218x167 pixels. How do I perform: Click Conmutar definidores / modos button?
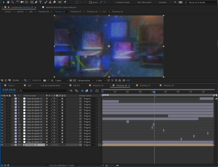(61, 165)
